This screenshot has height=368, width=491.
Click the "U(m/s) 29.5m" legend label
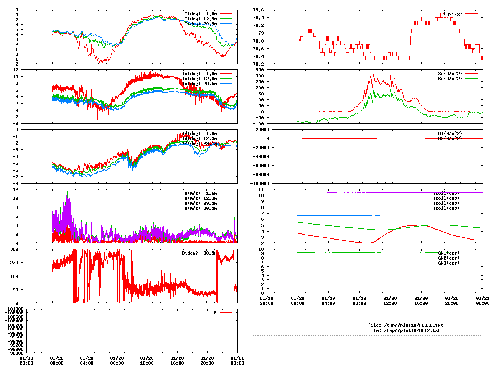pyautogui.click(x=201, y=203)
